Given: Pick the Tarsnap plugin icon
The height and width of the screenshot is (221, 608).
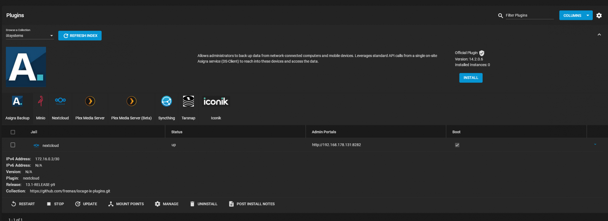Looking at the screenshot, I should (x=188, y=101).
